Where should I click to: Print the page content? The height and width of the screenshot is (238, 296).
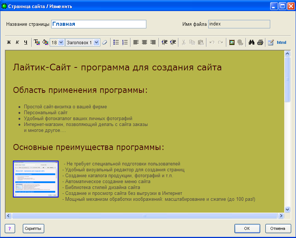(260, 42)
